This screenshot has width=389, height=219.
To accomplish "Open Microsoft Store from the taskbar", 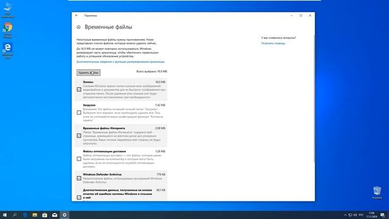I will pyautogui.click(x=44, y=215).
